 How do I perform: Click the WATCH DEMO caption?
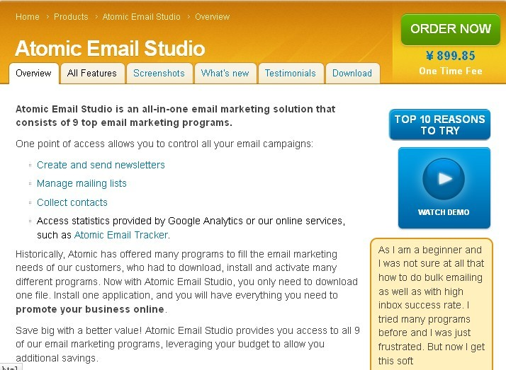(x=444, y=212)
